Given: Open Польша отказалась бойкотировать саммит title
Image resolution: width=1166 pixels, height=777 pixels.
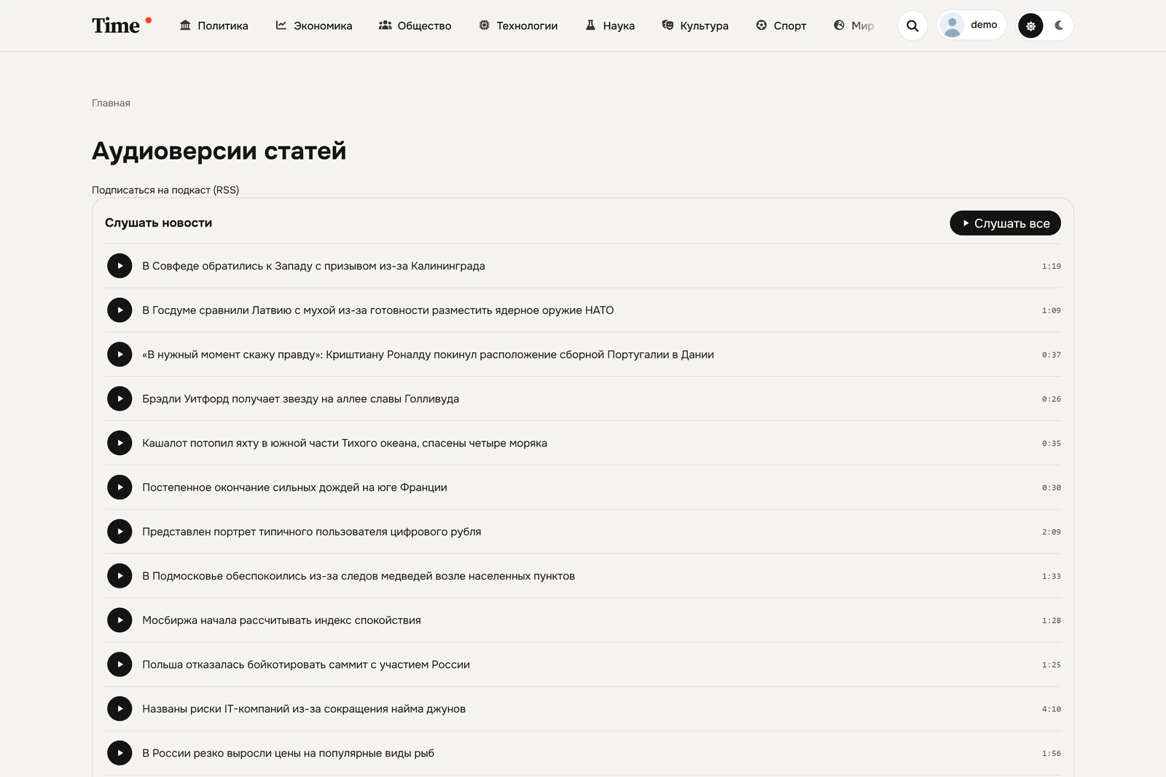Looking at the screenshot, I should click(306, 664).
